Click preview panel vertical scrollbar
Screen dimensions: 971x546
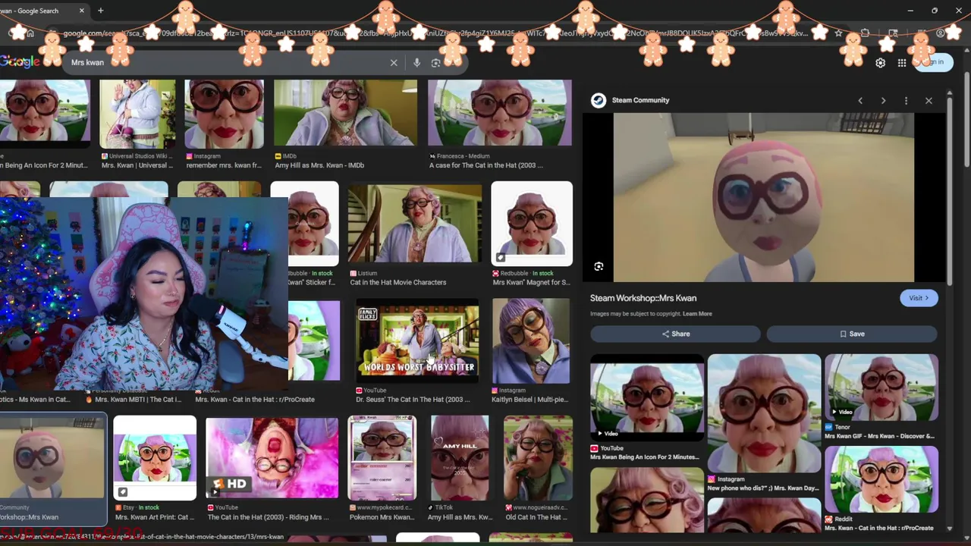(950, 190)
